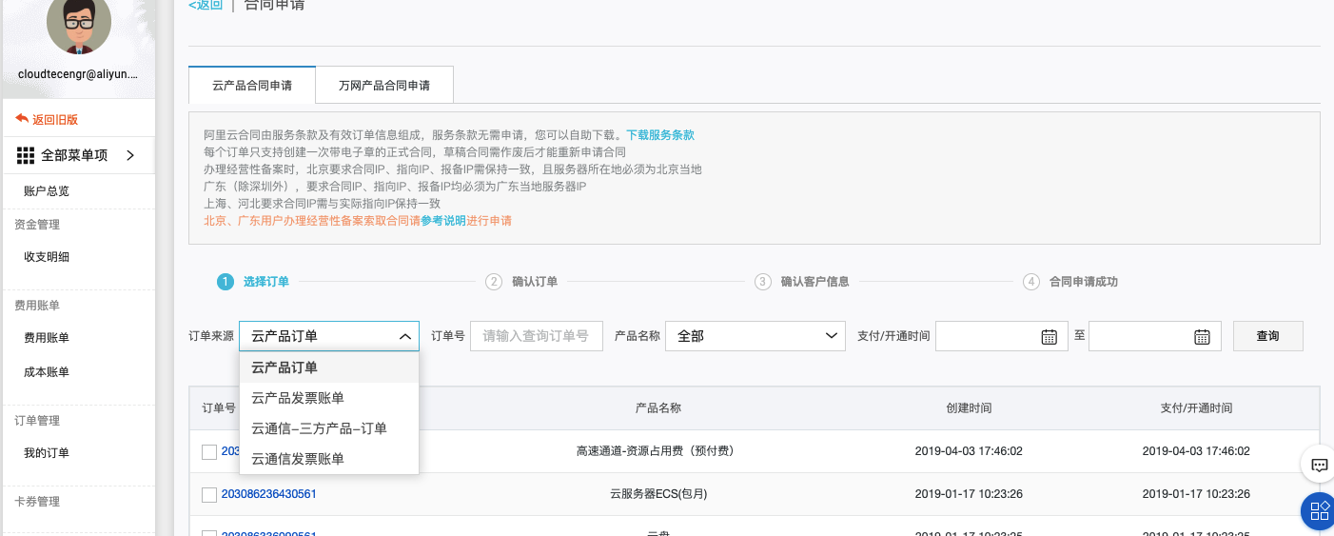Collapse the 订单来源 dropdown
The width and height of the screenshot is (1334, 536).
(x=405, y=336)
